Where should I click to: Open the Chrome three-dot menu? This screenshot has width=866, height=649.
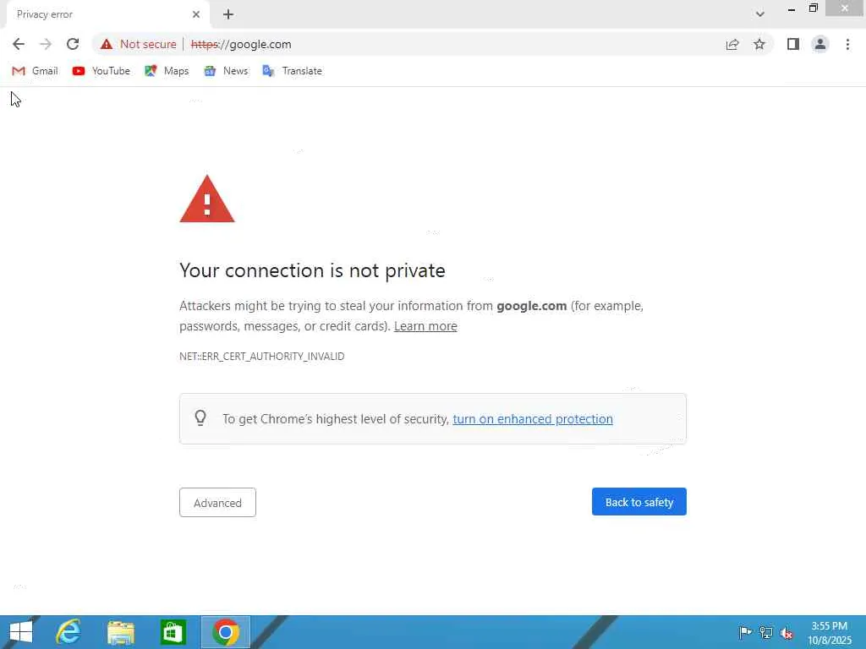847,44
